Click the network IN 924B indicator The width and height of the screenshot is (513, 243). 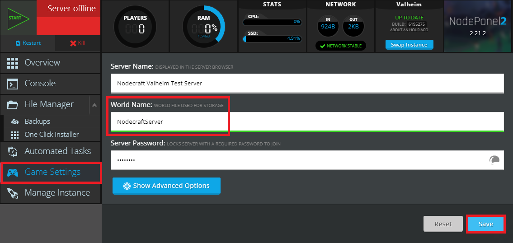(328, 26)
